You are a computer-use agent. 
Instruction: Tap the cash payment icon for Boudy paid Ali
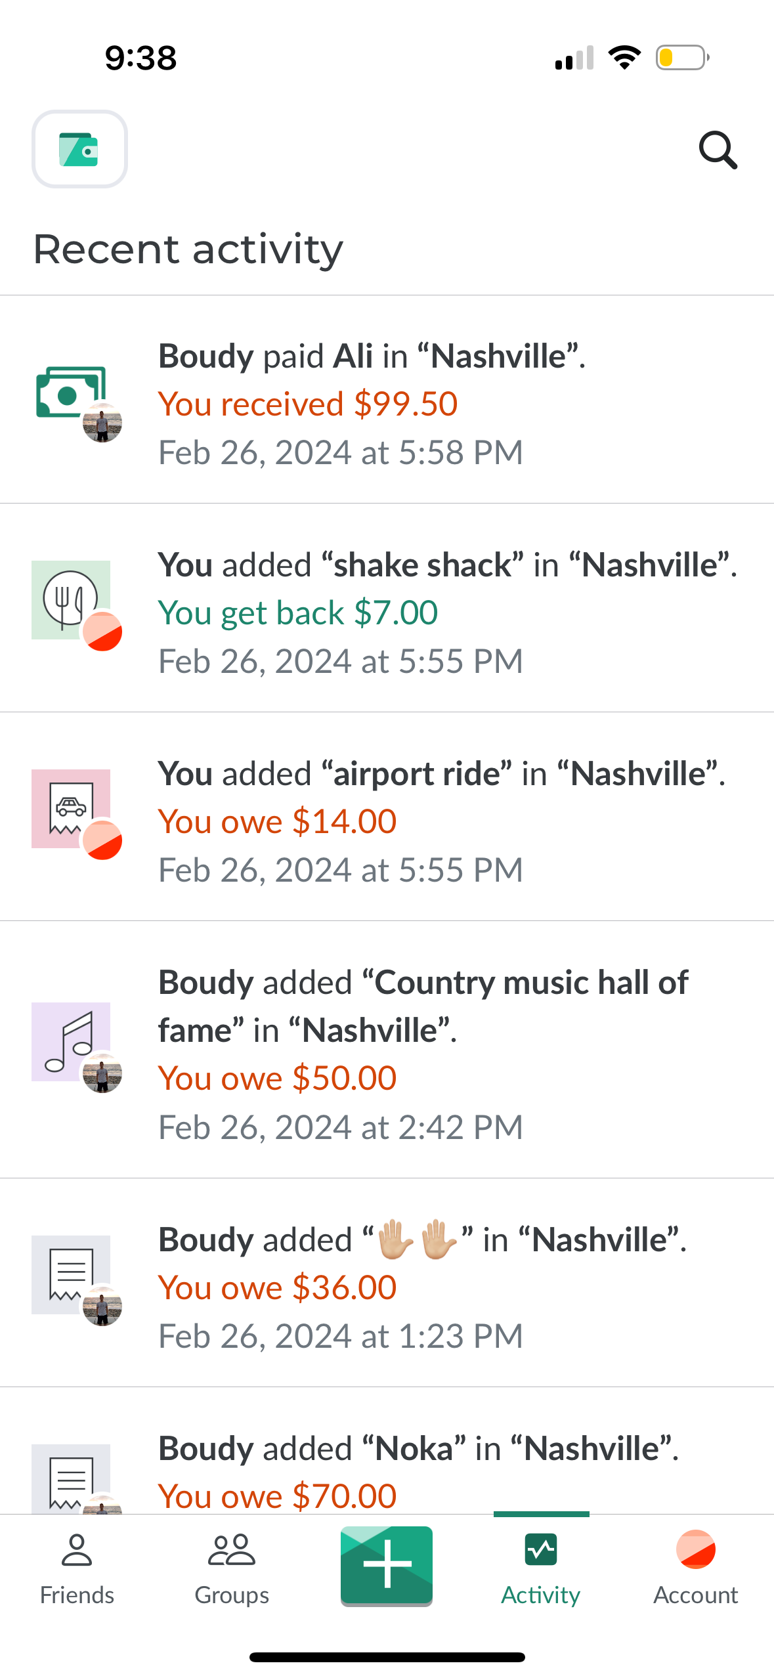pyautogui.click(x=71, y=393)
